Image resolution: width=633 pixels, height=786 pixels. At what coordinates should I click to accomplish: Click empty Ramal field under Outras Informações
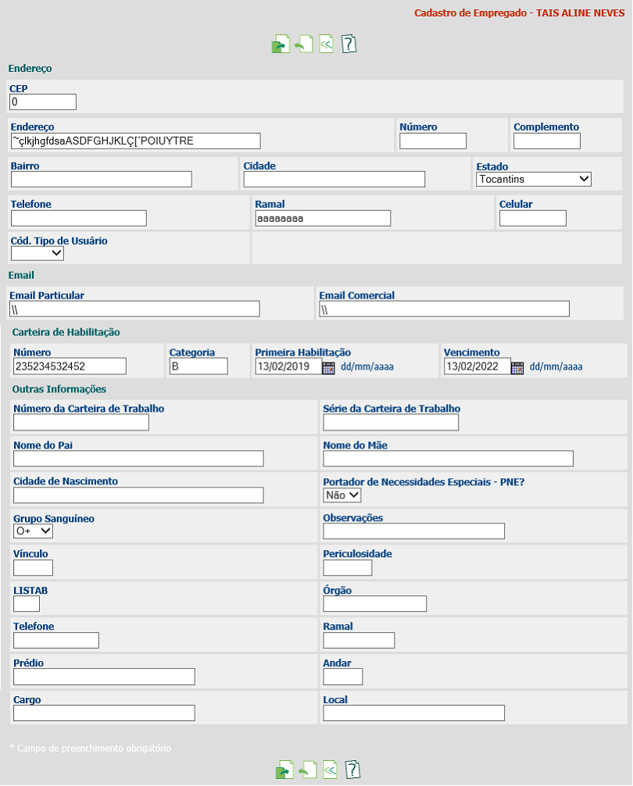pos(359,640)
